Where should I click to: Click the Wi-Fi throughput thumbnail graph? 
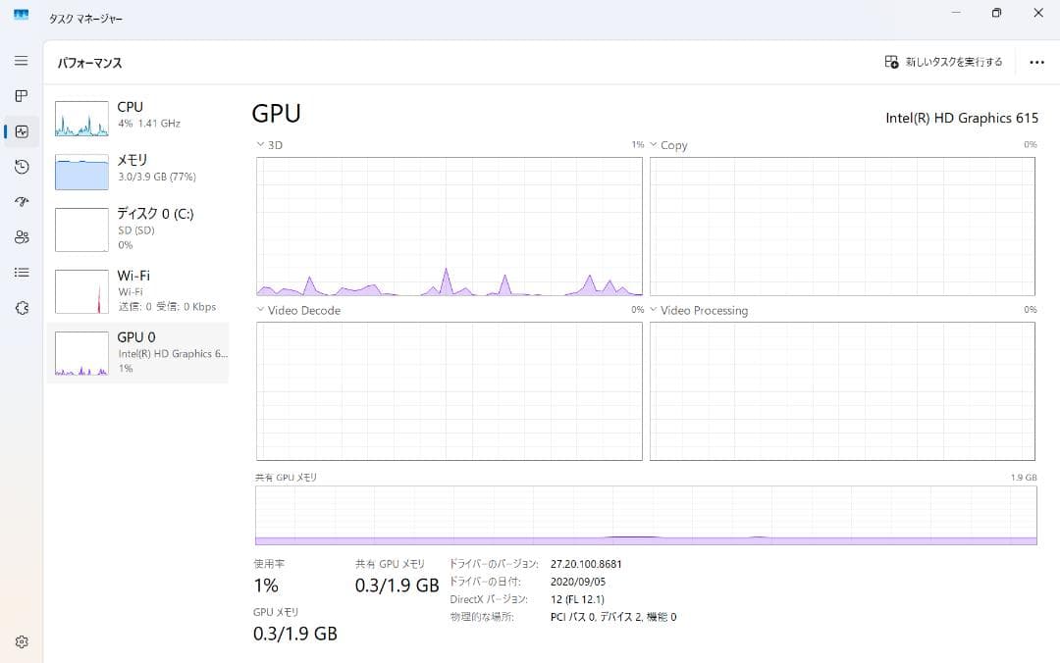point(81,292)
